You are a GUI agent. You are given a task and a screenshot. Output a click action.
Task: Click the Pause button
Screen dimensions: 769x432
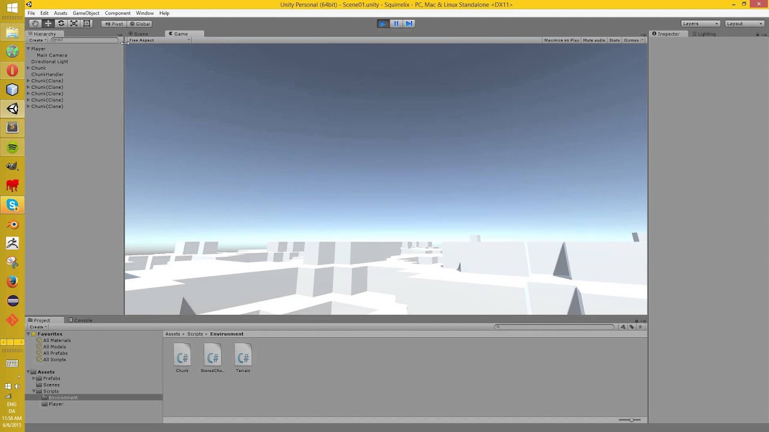pyautogui.click(x=396, y=23)
